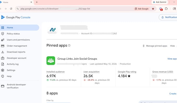Click the Order management card icon

point(3,46)
